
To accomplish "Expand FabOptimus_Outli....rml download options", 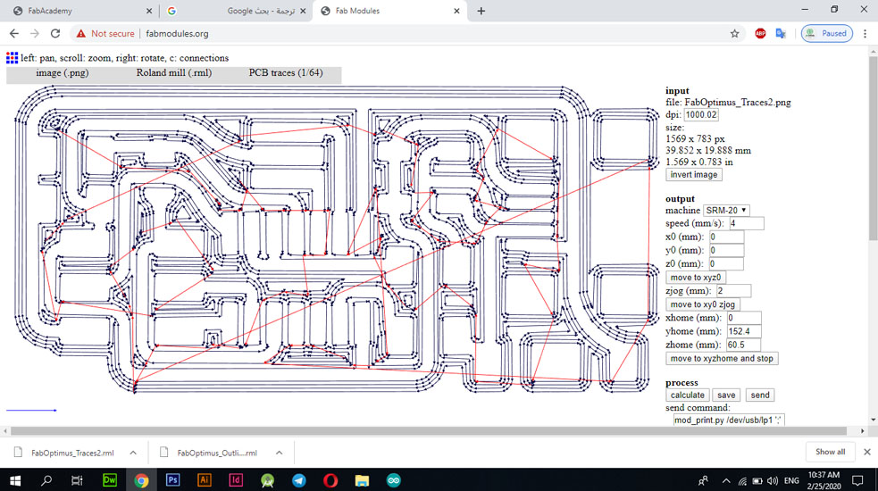I will point(279,453).
